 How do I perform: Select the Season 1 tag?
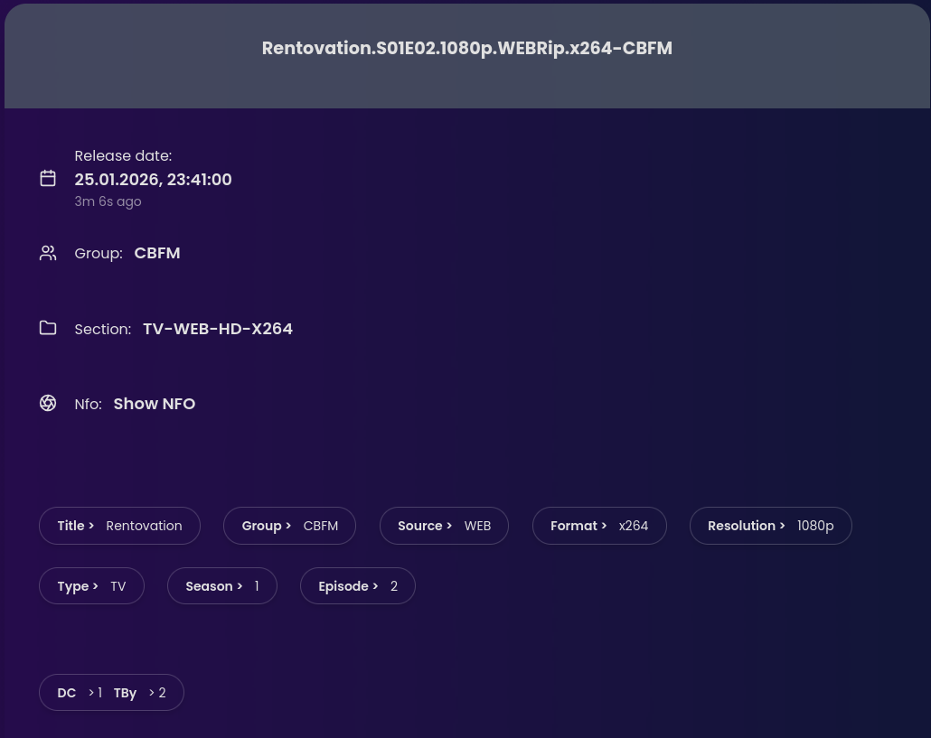tap(222, 586)
